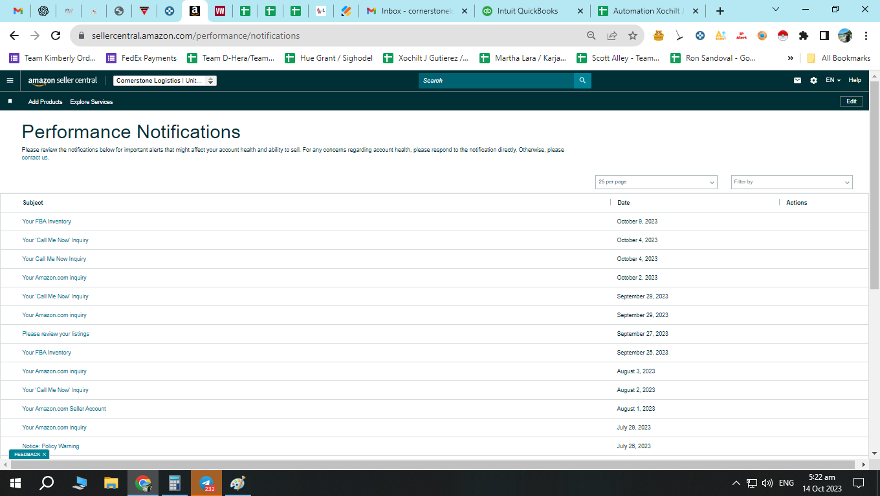The width and height of the screenshot is (880, 496).
Task: Click the vertical page scrollbar
Action: tap(874, 185)
